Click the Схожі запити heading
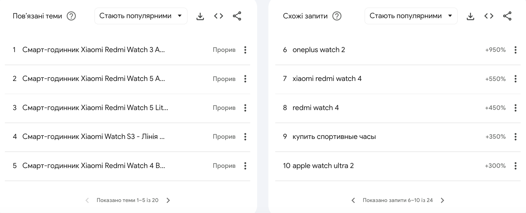Screen dimensions: 526x213 point(305,16)
